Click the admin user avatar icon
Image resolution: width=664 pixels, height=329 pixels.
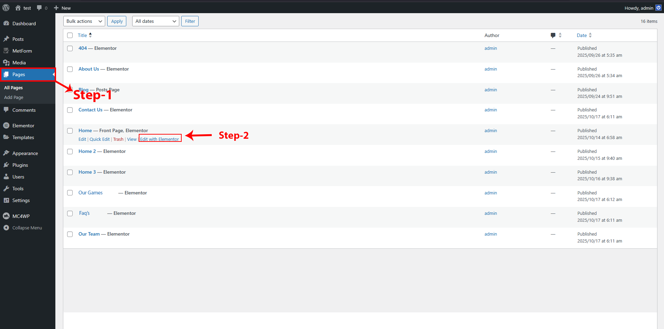(658, 8)
